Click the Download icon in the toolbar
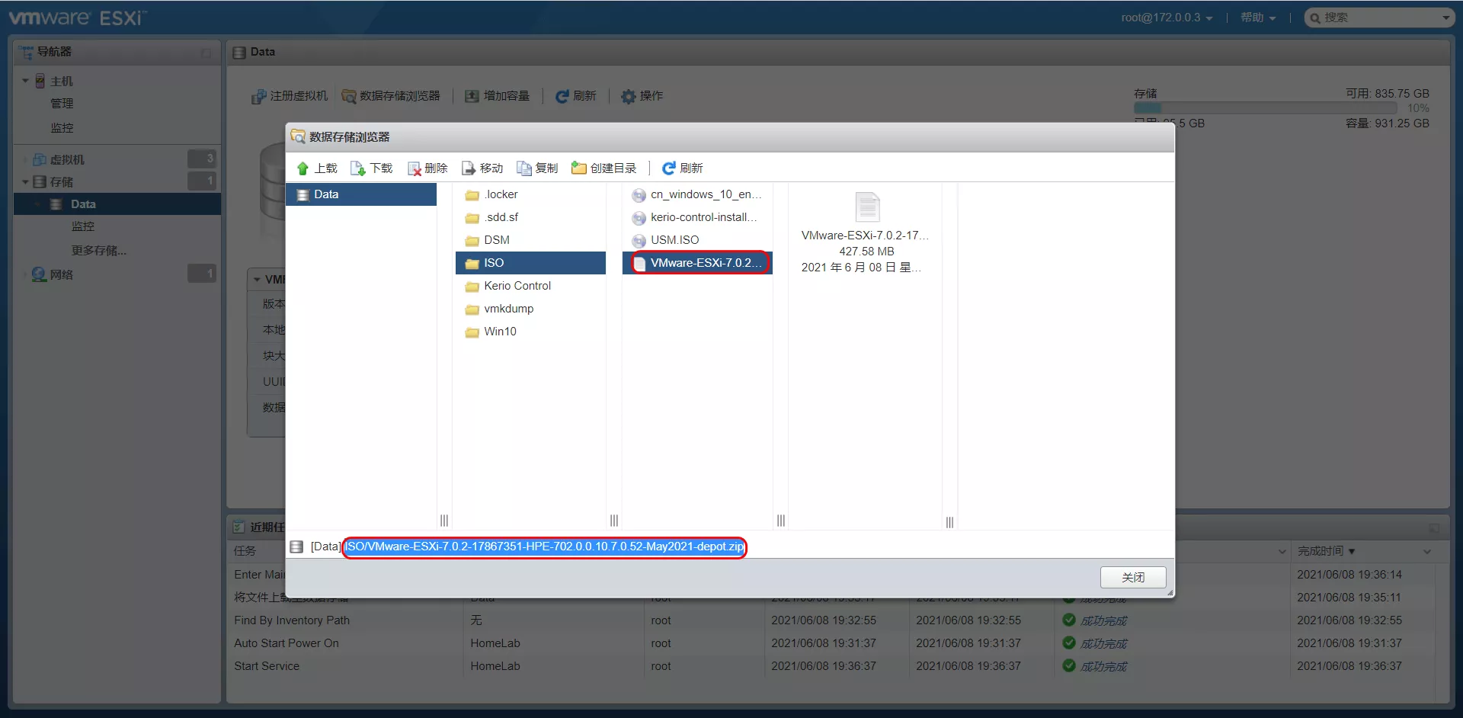 point(358,168)
